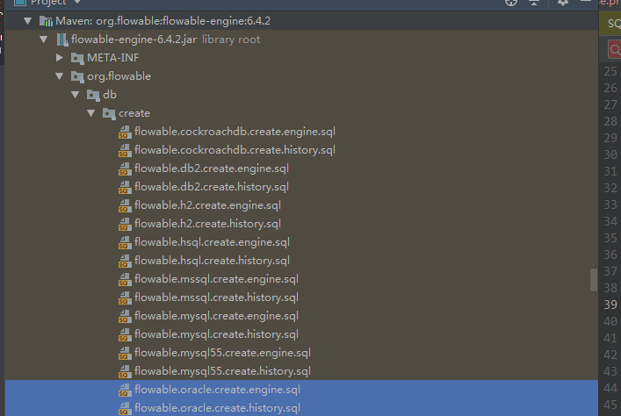Image resolution: width=621 pixels, height=416 pixels.
Task: Select flowable.mssql.create.history.sql file
Action: click(x=216, y=298)
